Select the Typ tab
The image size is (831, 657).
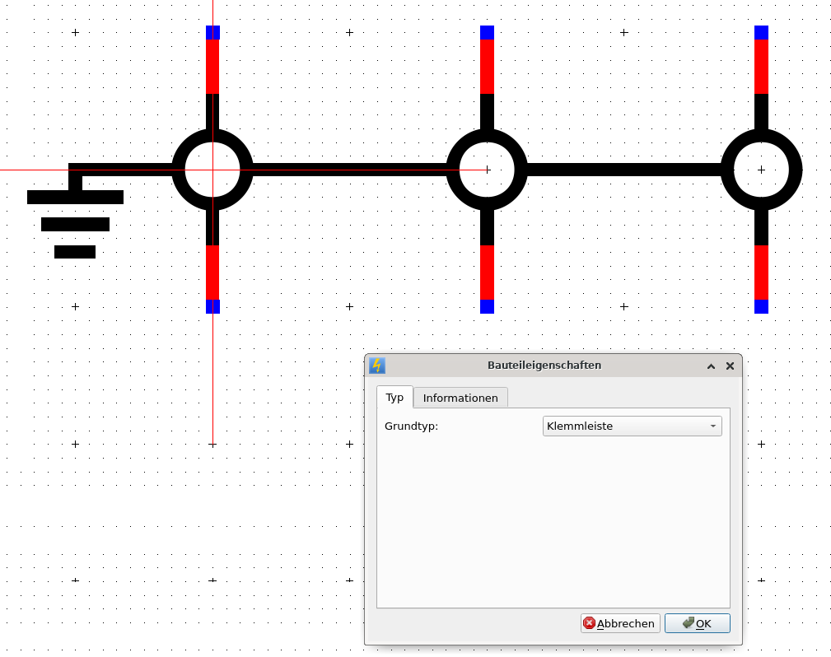[x=394, y=397]
